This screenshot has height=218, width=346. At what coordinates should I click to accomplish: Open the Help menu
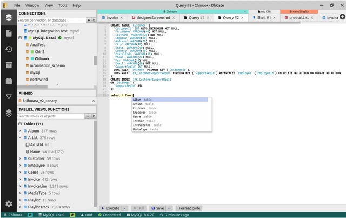point(77,5)
